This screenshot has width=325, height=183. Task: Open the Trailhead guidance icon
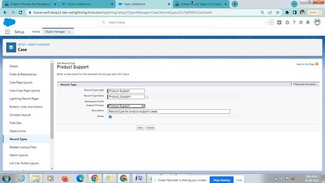coord(287,22)
